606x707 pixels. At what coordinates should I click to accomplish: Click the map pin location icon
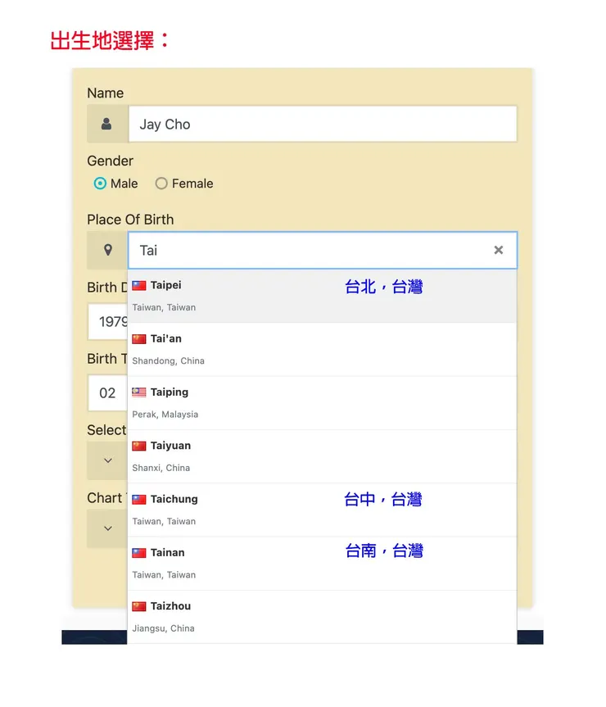coord(107,250)
